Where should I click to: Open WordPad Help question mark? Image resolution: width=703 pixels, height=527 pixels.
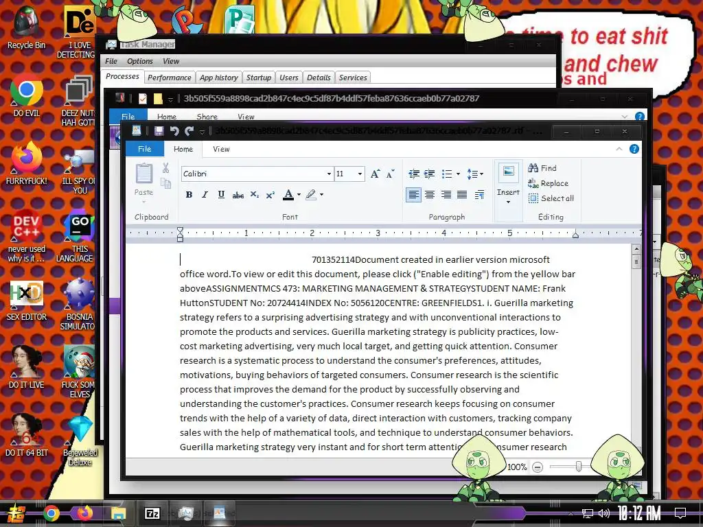(x=634, y=149)
